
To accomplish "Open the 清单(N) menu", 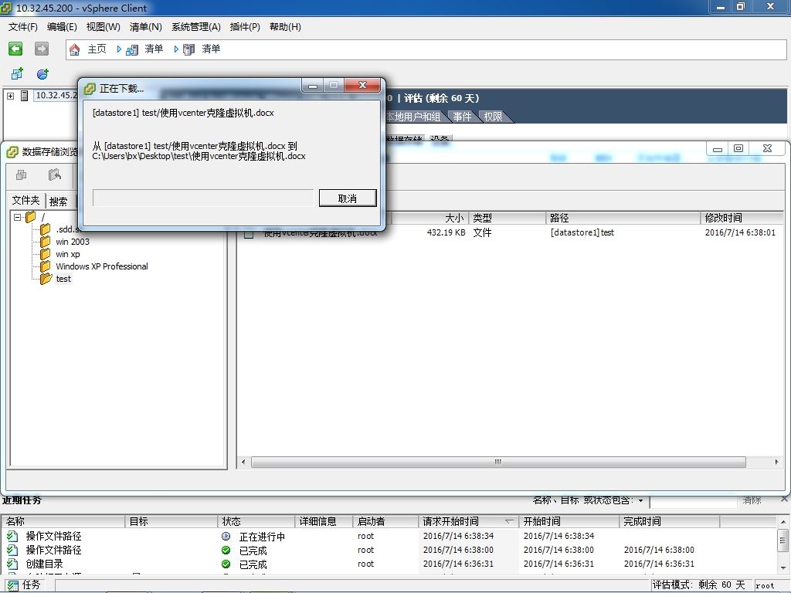I will click(145, 27).
